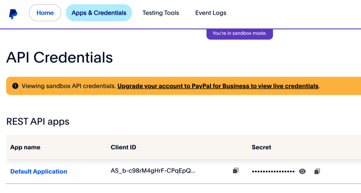Click the Client ID column header
Screen dimensions: 361x193
(x=124, y=147)
